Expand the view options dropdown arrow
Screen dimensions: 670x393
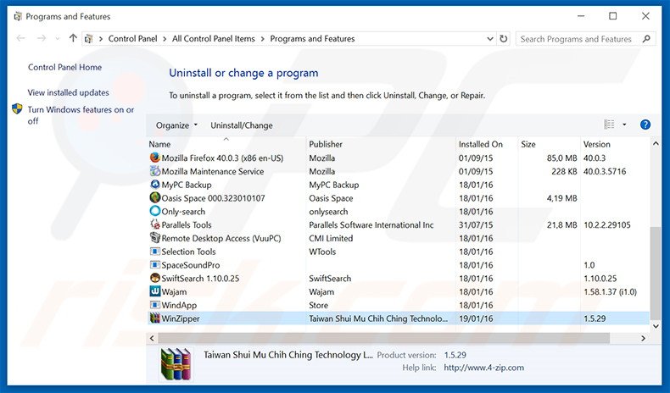click(x=624, y=125)
